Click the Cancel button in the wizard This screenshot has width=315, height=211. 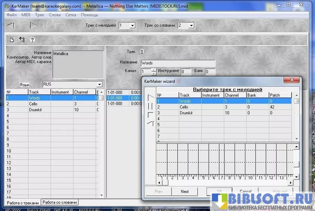pos(245,192)
